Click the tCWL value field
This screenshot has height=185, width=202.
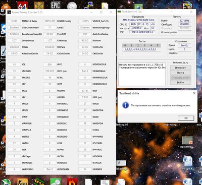tap(49, 78)
